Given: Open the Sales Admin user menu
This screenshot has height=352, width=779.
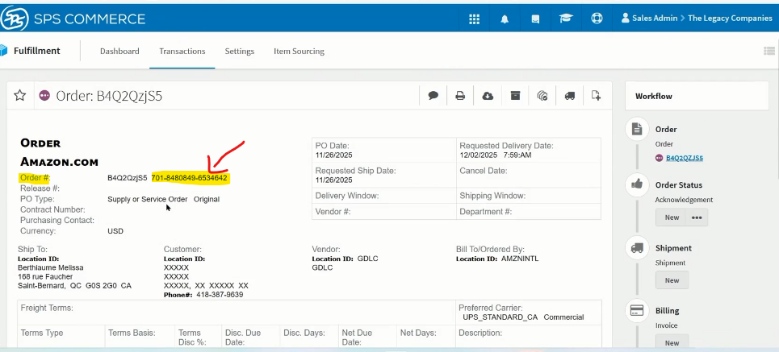Looking at the screenshot, I should pyautogui.click(x=649, y=19).
